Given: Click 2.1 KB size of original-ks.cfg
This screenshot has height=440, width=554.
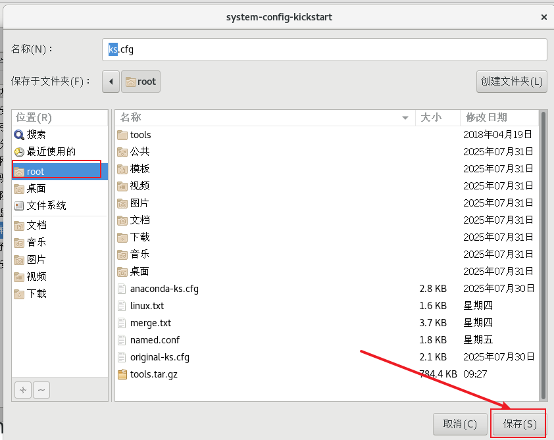Looking at the screenshot, I should coord(433,357).
